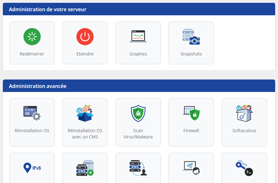Click the "Scan Virus/Malware" text label
The width and height of the screenshot is (278, 183).
point(138,134)
